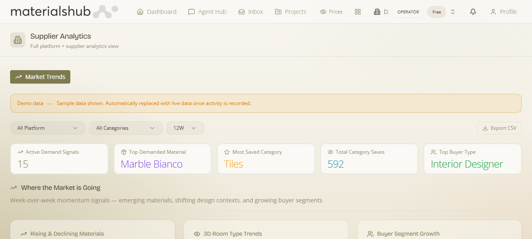
Task: Click the Buyer Segment Growth header
Action: pos(408,234)
